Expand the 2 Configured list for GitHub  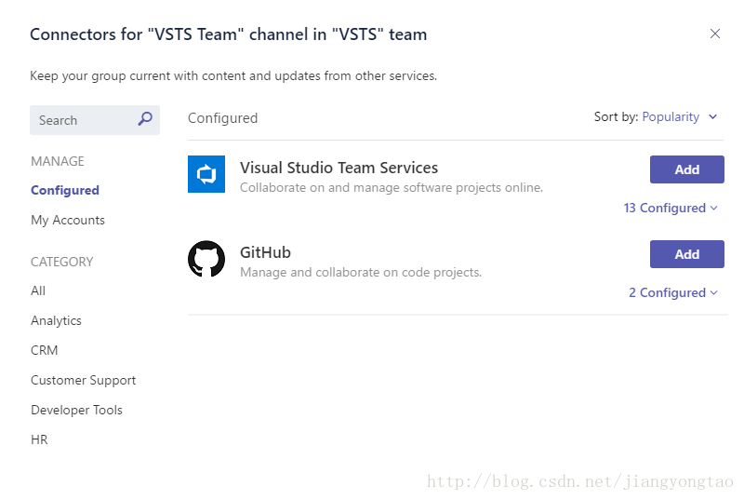click(x=673, y=292)
